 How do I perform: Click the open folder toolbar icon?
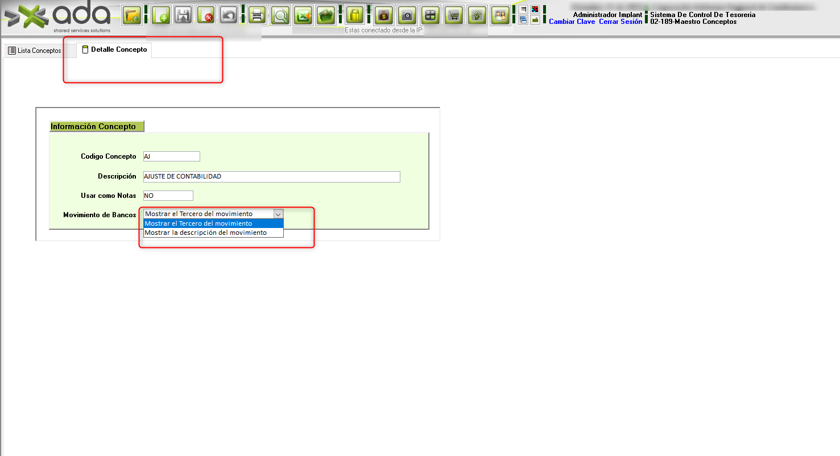pos(132,15)
